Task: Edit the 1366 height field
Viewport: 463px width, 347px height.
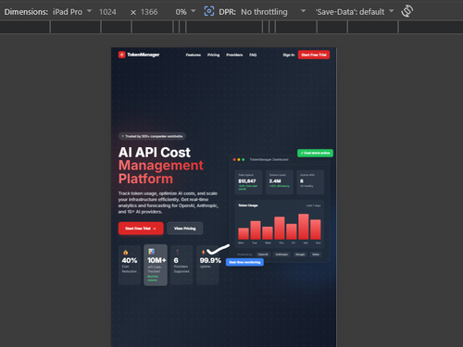Action: pyautogui.click(x=149, y=12)
